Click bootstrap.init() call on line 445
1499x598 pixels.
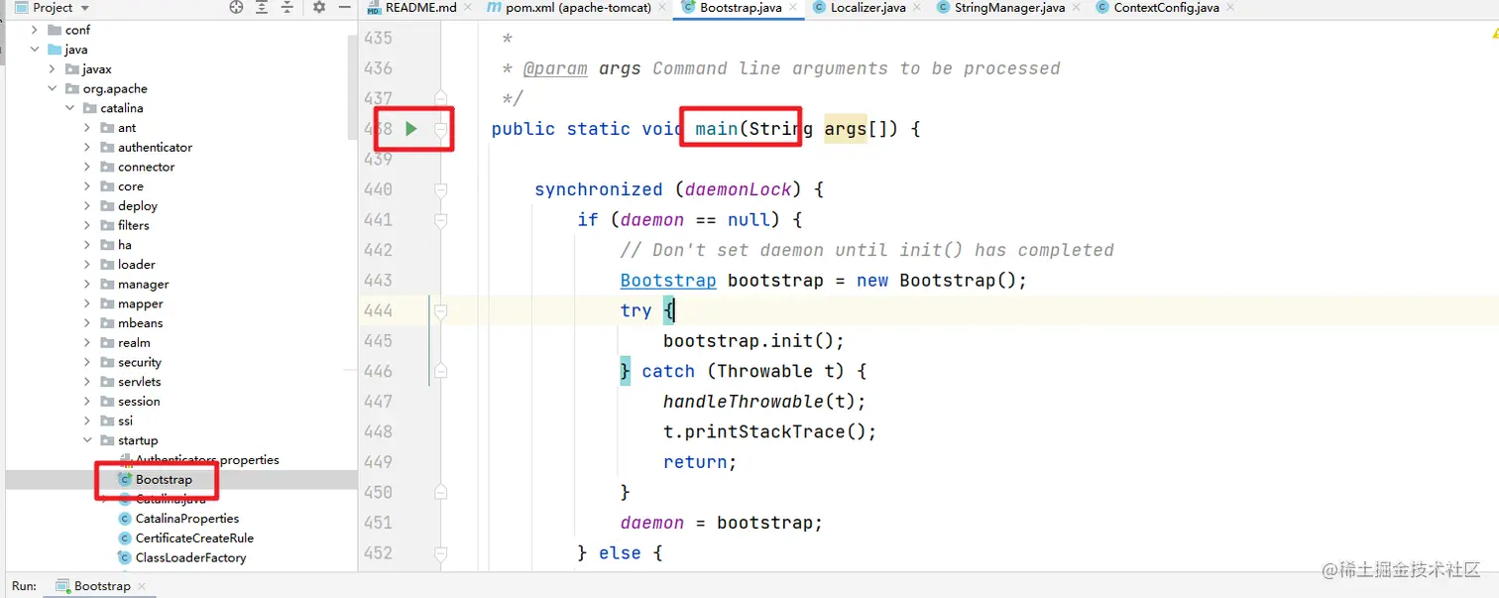[753, 341]
